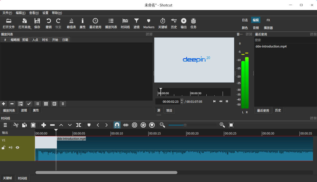317x182 pixels.
Task: Mute the V1 track audio
Action: (x=10, y=147)
